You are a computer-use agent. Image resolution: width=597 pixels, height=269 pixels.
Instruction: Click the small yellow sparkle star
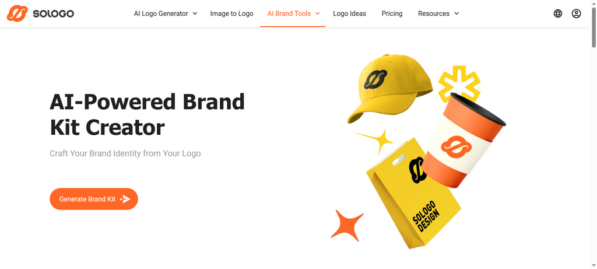tap(375, 141)
